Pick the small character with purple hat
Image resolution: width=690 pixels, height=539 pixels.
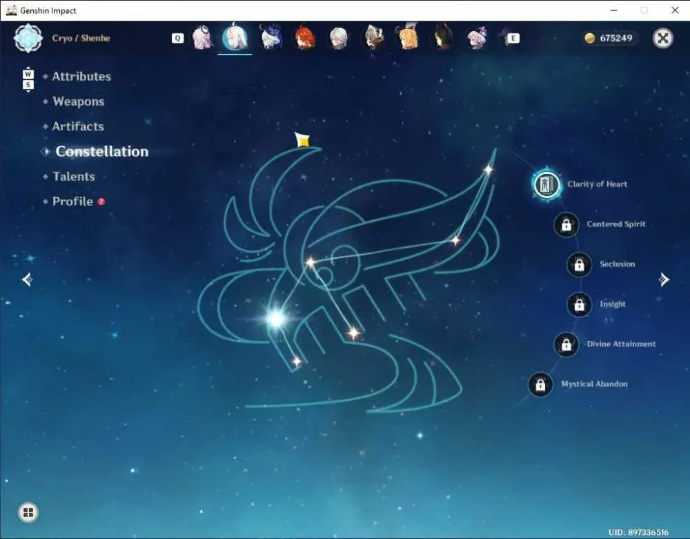pos(477,38)
